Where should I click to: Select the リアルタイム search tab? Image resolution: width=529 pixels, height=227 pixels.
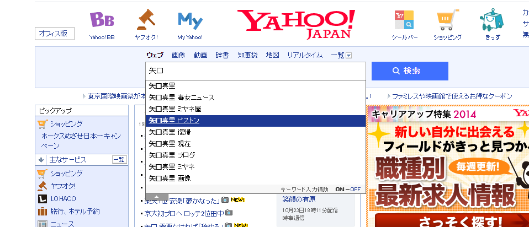[305, 55]
